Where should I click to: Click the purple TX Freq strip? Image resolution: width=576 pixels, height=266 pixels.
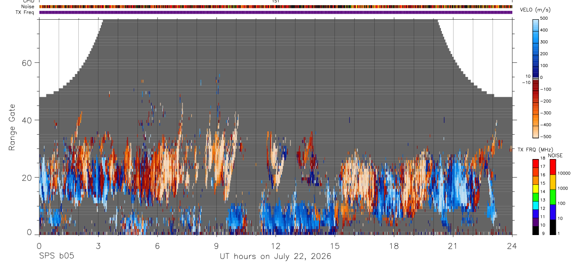pos(276,12)
